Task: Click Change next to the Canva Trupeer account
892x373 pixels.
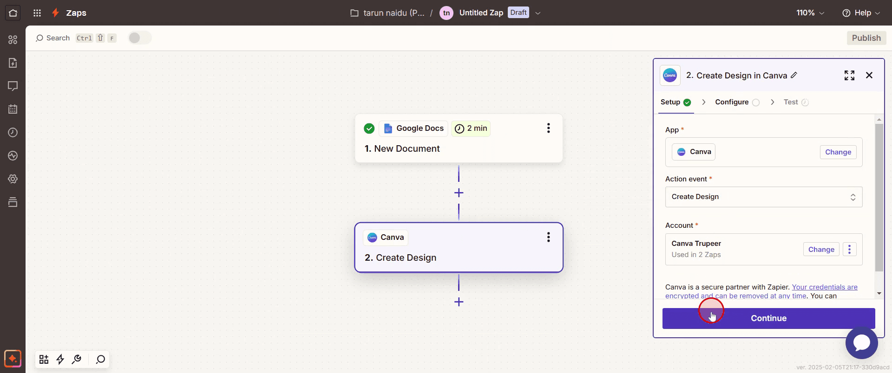Action: point(821,249)
